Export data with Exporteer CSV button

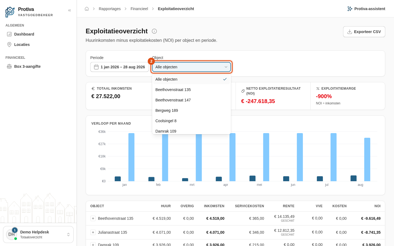tap(364, 32)
